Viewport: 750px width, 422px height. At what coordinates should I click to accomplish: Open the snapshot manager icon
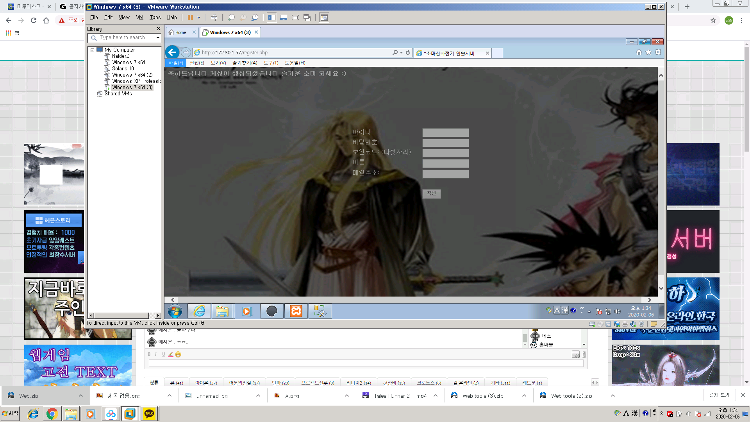255,18
